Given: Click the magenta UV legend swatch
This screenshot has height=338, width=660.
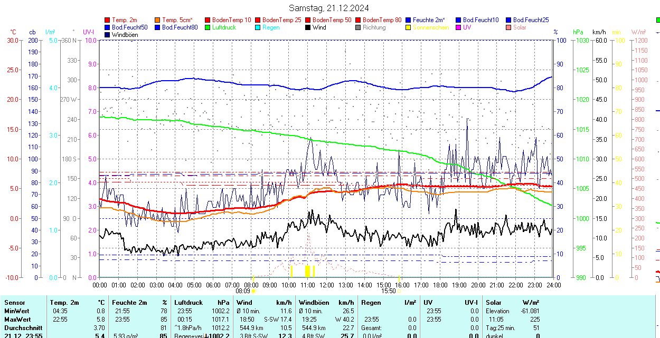Looking at the screenshot, I should pos(459,27).
